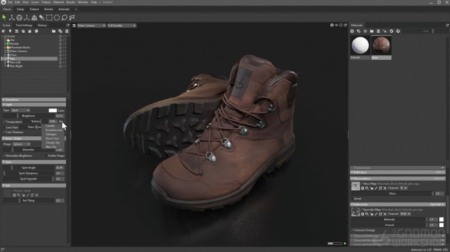Screen dimensions: 450x252
Task: Toggle Normalize Brightness checkbox
Action: tap(4, 156)
